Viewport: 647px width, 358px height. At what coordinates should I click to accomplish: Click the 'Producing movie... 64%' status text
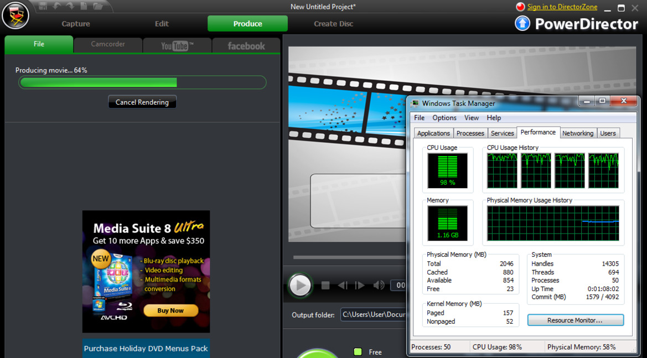[x=51, y=70]
